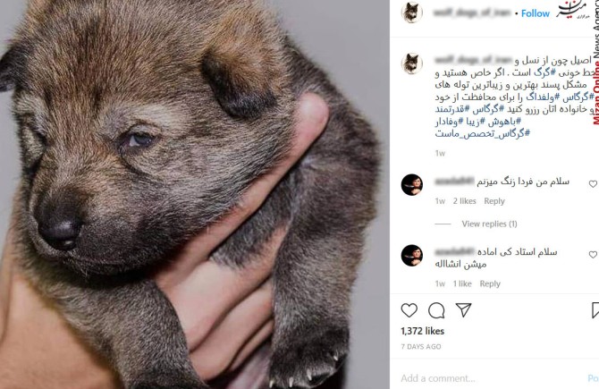
Task: Open the comment speech bubble icon
Action: point(436,310)
